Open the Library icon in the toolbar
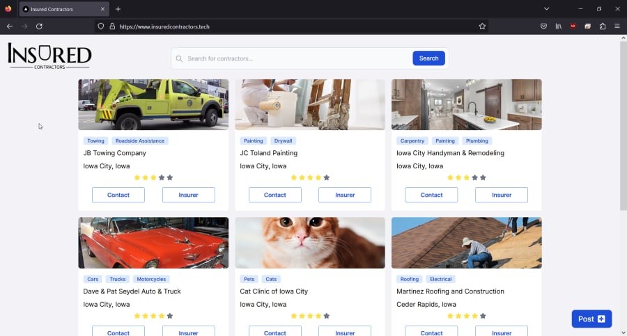Viewport: 627px width, 336px height. [x=558, y=26]
